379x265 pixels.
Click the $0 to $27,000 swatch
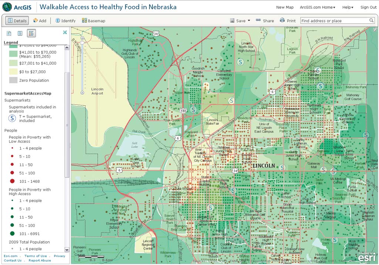point(13,72)
